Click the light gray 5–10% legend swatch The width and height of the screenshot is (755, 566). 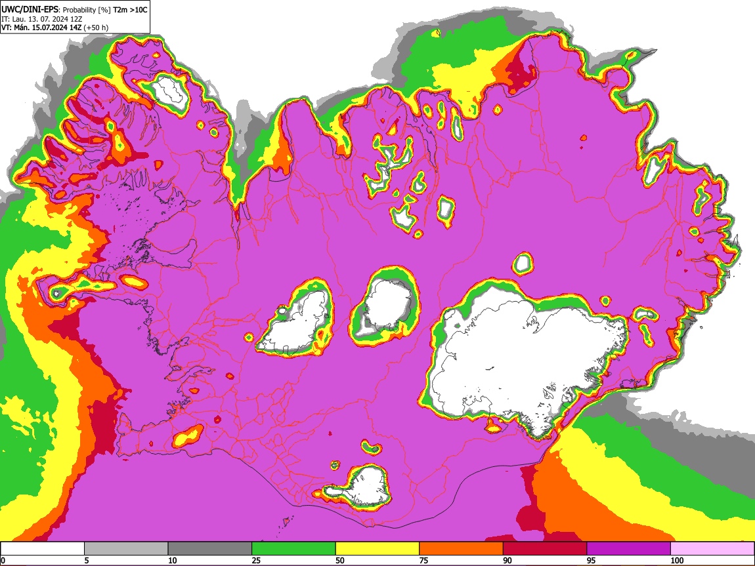coord(126,548)
